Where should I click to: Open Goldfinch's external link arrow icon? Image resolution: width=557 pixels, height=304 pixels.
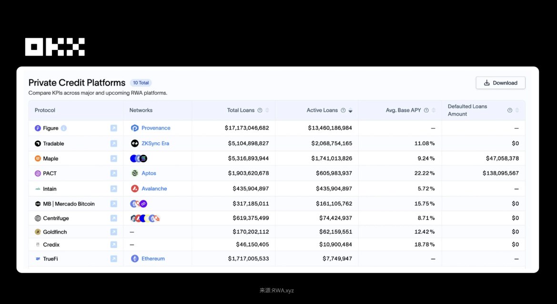(113, 232)
